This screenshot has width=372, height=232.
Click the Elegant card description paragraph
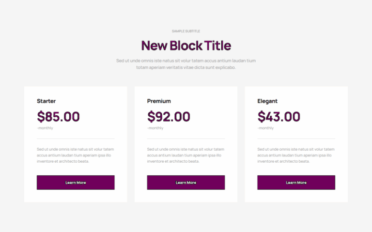296,155
